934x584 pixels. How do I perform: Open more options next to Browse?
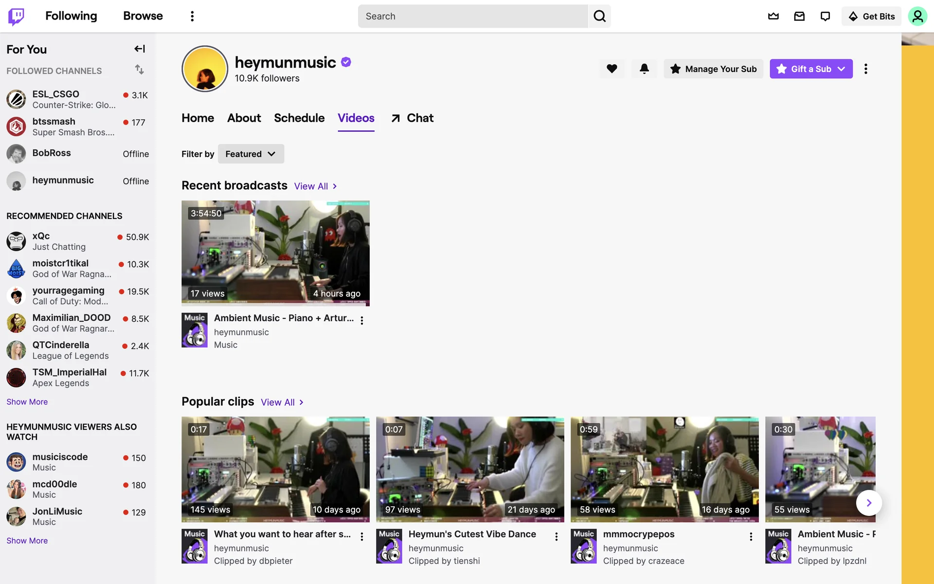(192, 16)
